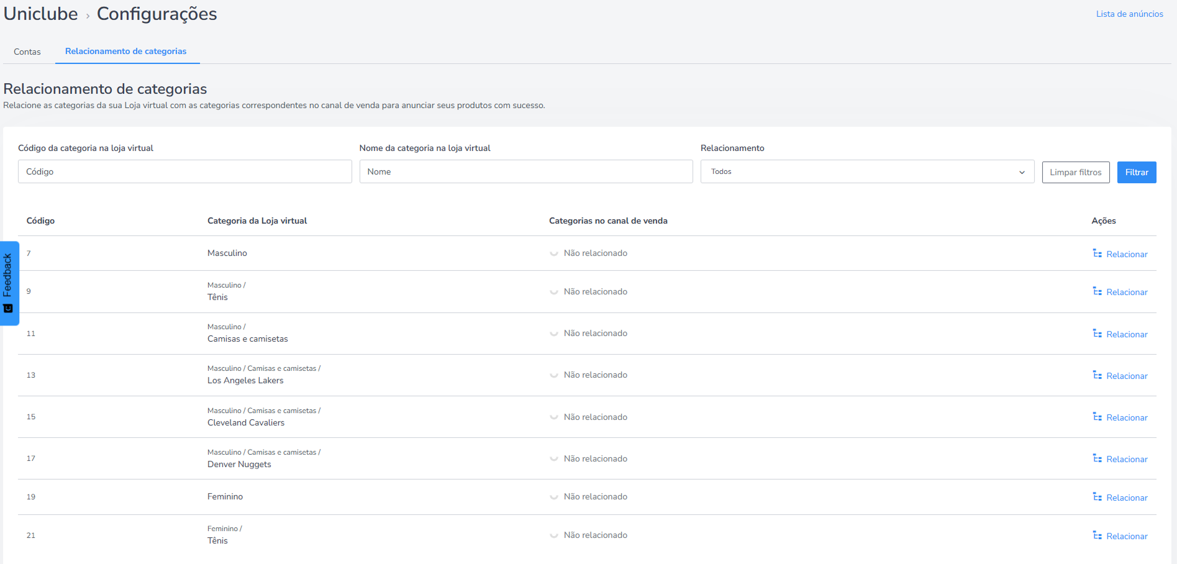Click the Relacionar icon for Denver Nuggets
1177x564 pixels.
click(x=1097, y=458)
